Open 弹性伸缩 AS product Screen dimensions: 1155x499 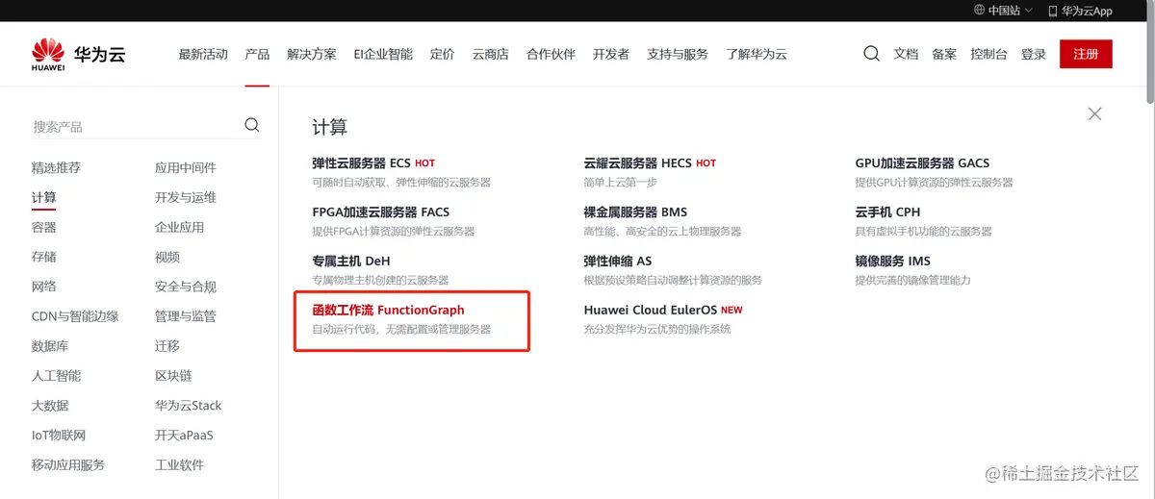tap(618, 261)
